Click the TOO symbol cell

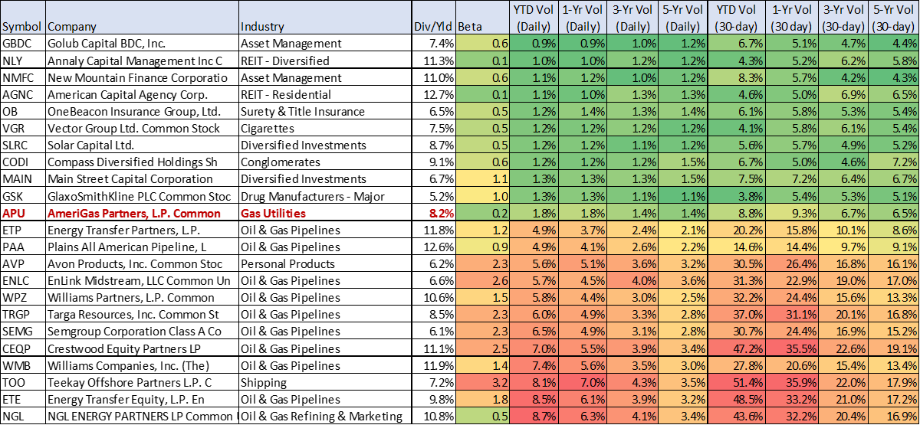22,383
